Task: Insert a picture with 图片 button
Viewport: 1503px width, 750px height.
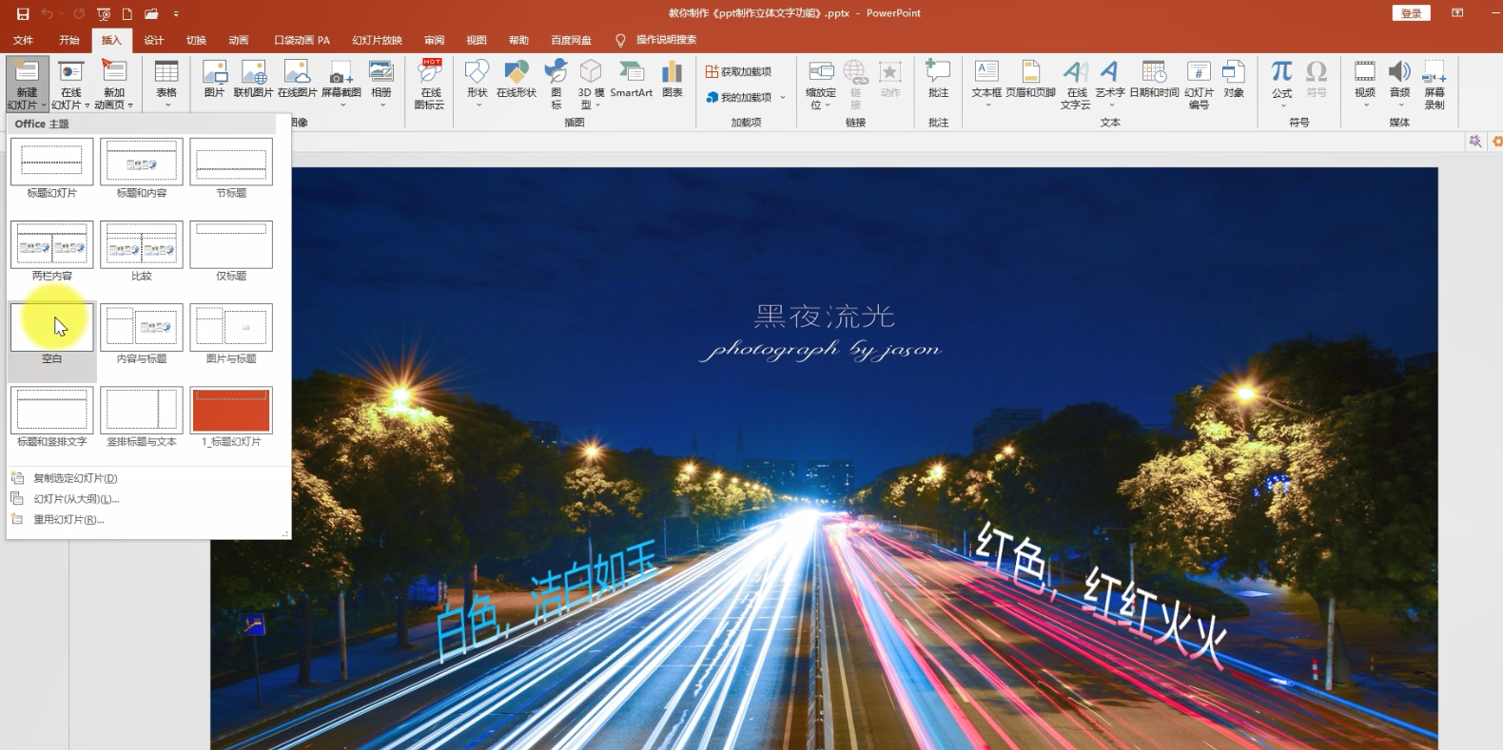Action: 215,80
